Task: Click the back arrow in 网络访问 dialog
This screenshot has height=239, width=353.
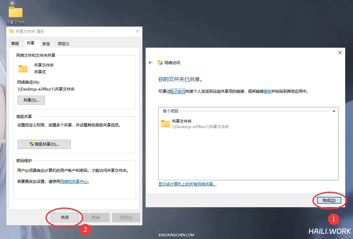Action: (150, 63)
